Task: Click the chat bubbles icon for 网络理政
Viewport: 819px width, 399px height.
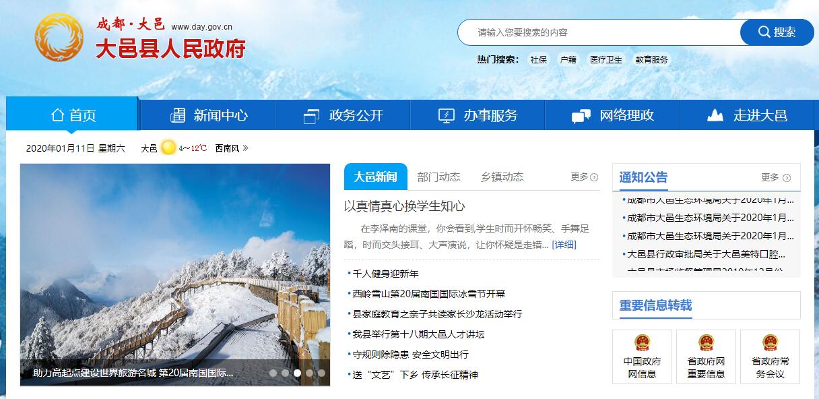Action: click(x=581, y=116)
